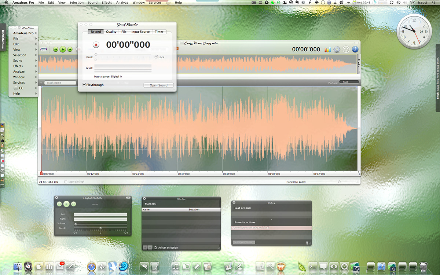
Task: Open the Effects menu in the menu bar
Action: tap(107, 3)
